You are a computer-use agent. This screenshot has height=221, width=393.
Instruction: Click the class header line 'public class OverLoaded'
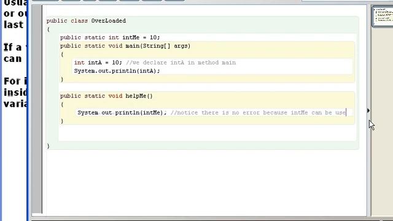pos(86,21)
